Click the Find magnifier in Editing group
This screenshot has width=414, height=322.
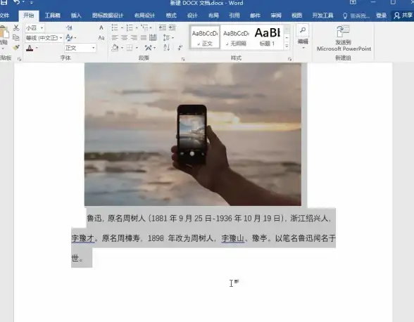click(303, 30)
